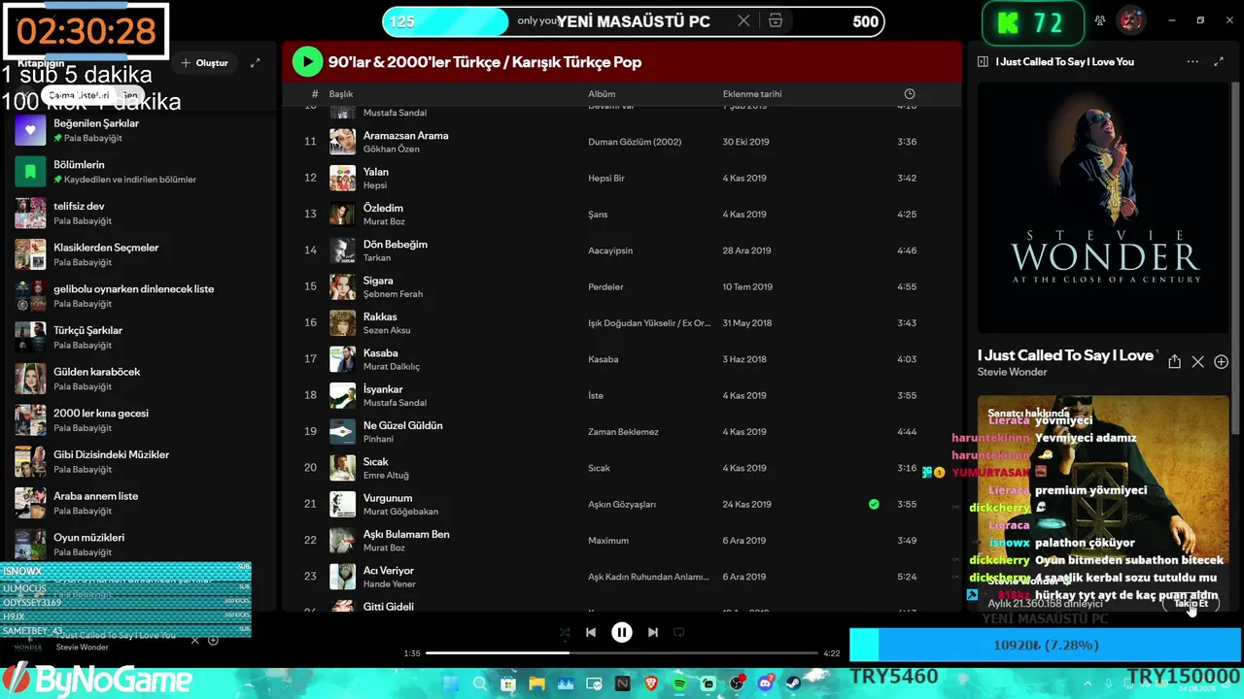The width and height of the screenshot is (1244, 699).
Task: Expand the Kitaplığın library panel
Action: coord(255,63)
